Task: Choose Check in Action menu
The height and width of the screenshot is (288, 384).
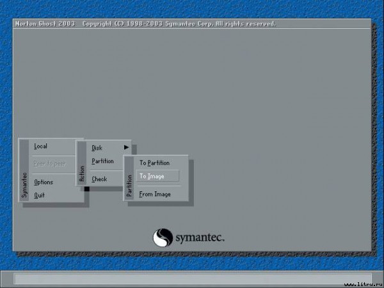Action: pyautogui.click(x=99, y=179)
